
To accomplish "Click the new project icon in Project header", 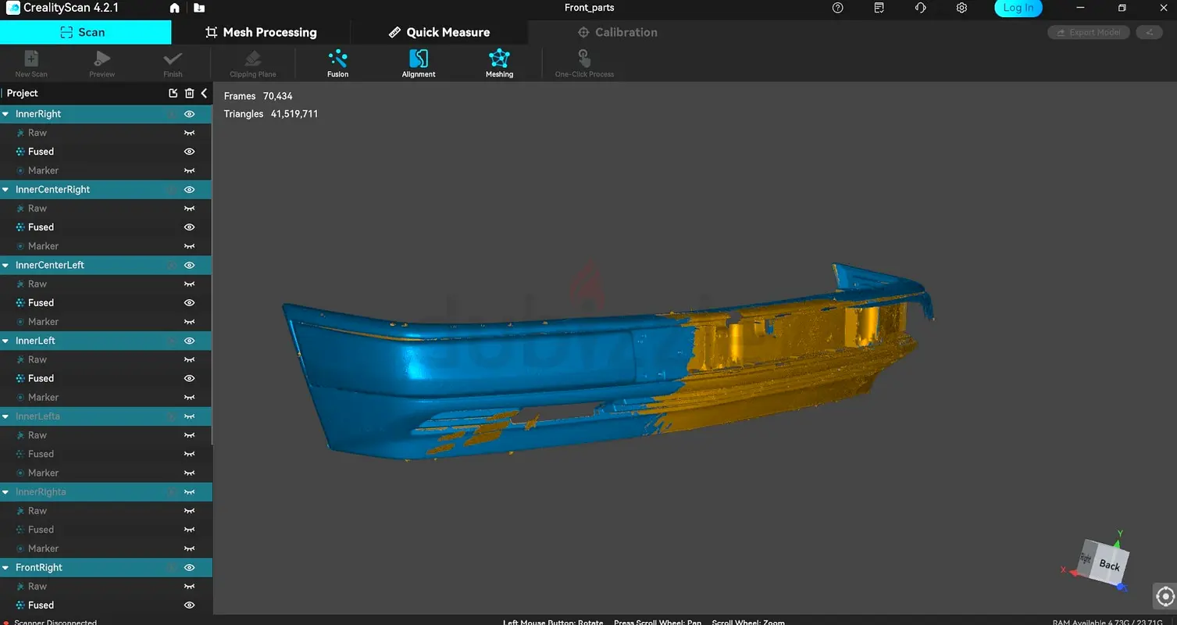I will (x=173, y=93).
